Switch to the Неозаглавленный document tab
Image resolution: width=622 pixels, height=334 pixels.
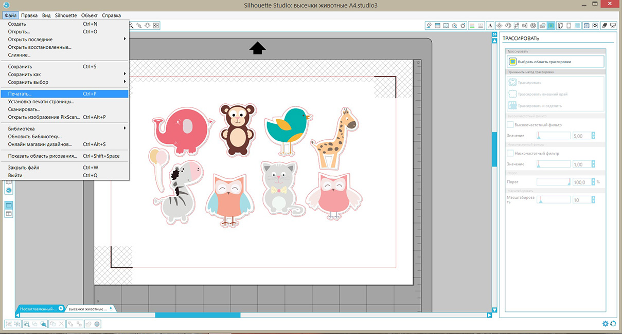pos(38,308)
